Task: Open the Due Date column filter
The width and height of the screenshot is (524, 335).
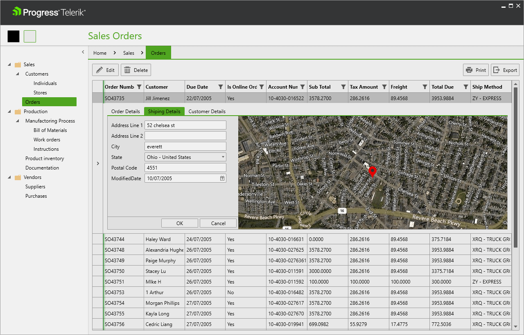Action: tap(221, 87)
